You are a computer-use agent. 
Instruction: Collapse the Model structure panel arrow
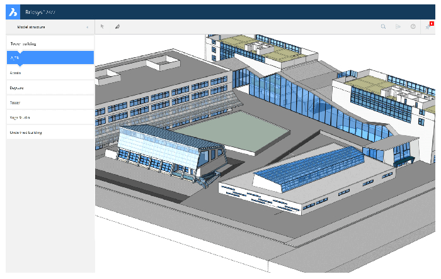(x=87, y=27)
